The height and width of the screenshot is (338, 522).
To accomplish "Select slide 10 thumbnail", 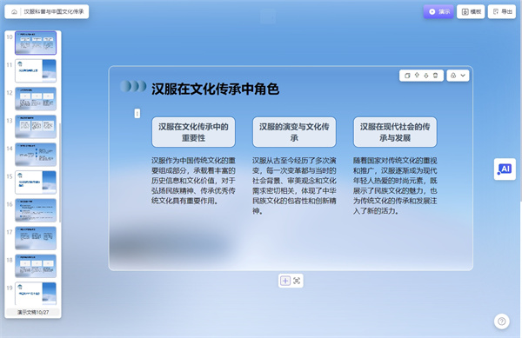I will point(36,43).
